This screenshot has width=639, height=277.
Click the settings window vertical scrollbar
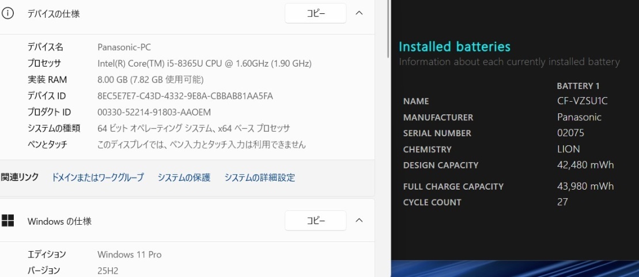tap(388, 29)
